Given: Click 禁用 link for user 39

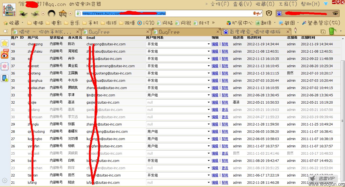Looking at the screenshot, I should coord(225,51).
